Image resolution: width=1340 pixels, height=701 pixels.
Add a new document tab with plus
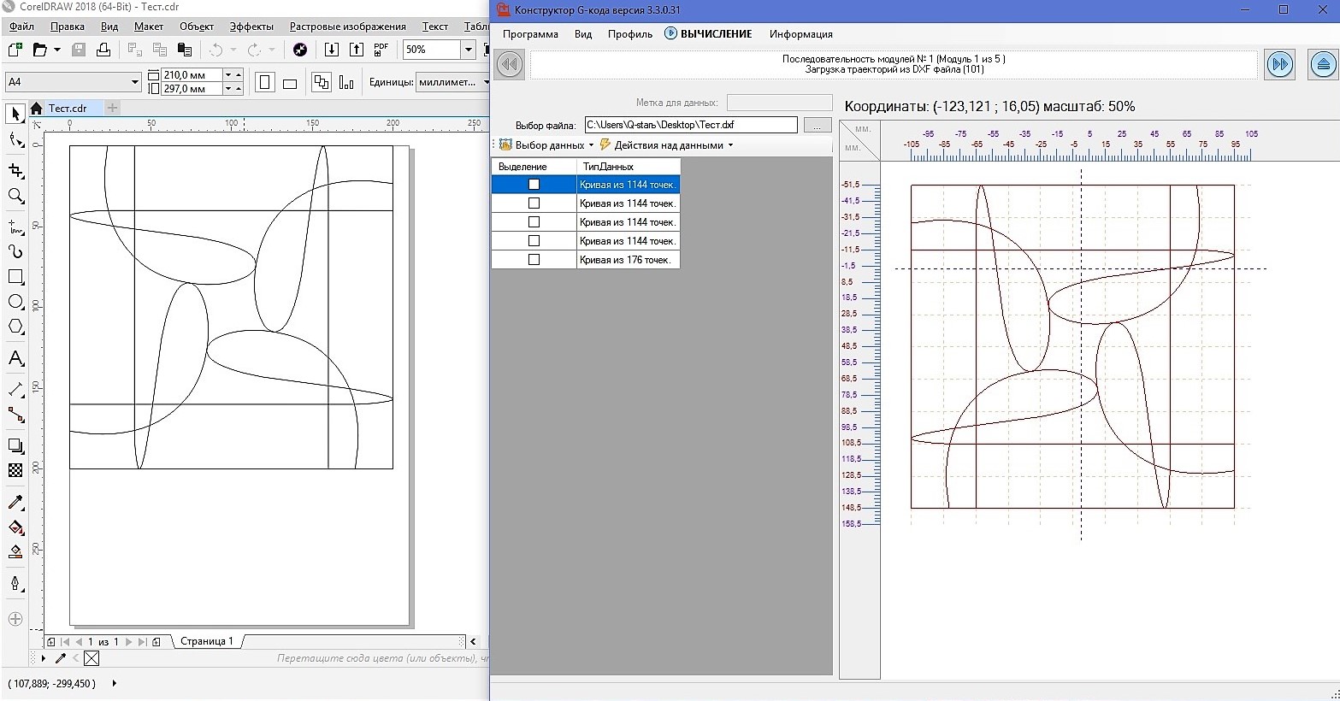coord(112,109)
